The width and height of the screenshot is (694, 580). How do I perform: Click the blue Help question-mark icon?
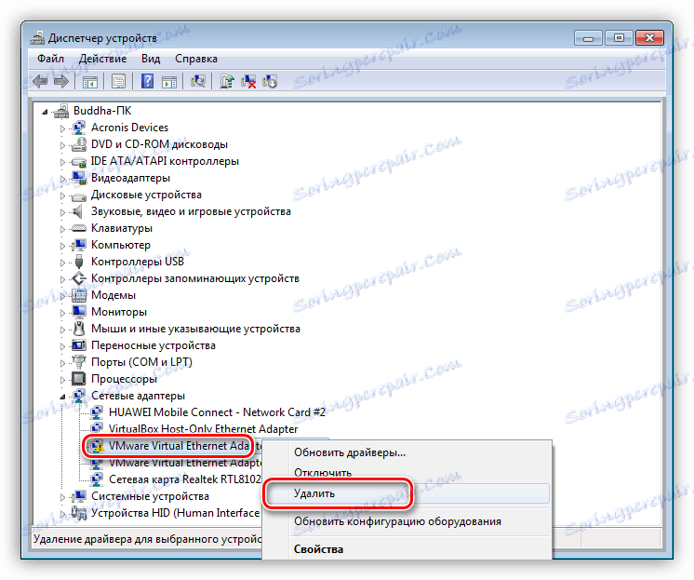coord(147,82)
